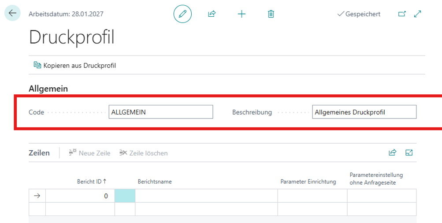
Task: Click the trash delete icon
Action: coord(271,14)
